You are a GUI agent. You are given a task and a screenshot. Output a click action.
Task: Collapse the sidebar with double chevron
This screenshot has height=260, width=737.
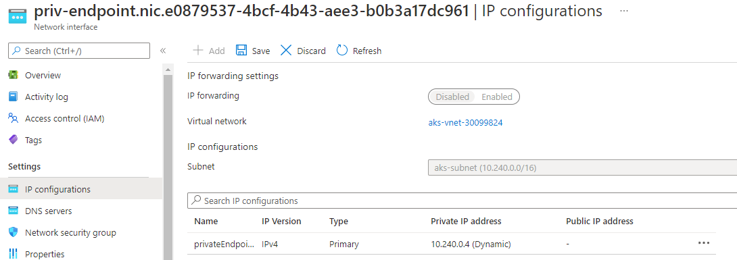pos(163,51)
